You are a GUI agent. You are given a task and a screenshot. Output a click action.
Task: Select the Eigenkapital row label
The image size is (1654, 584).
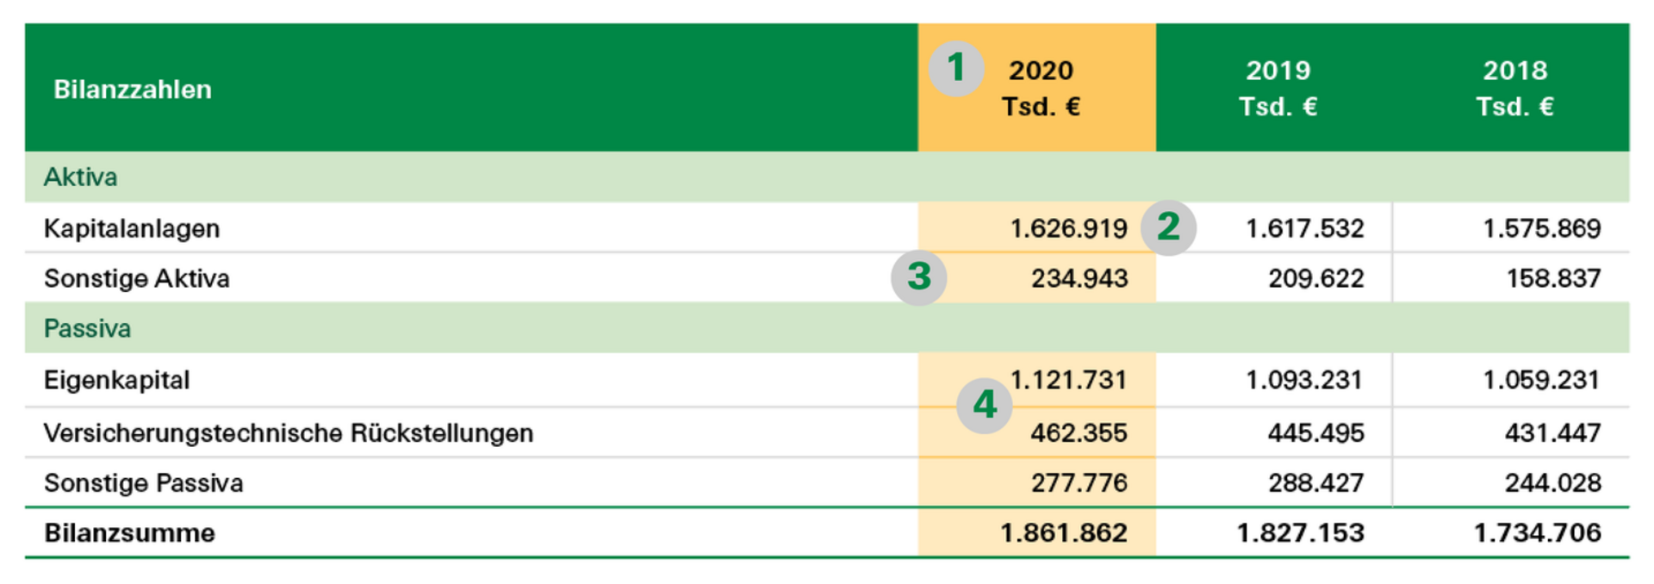(x=116, y=380)
